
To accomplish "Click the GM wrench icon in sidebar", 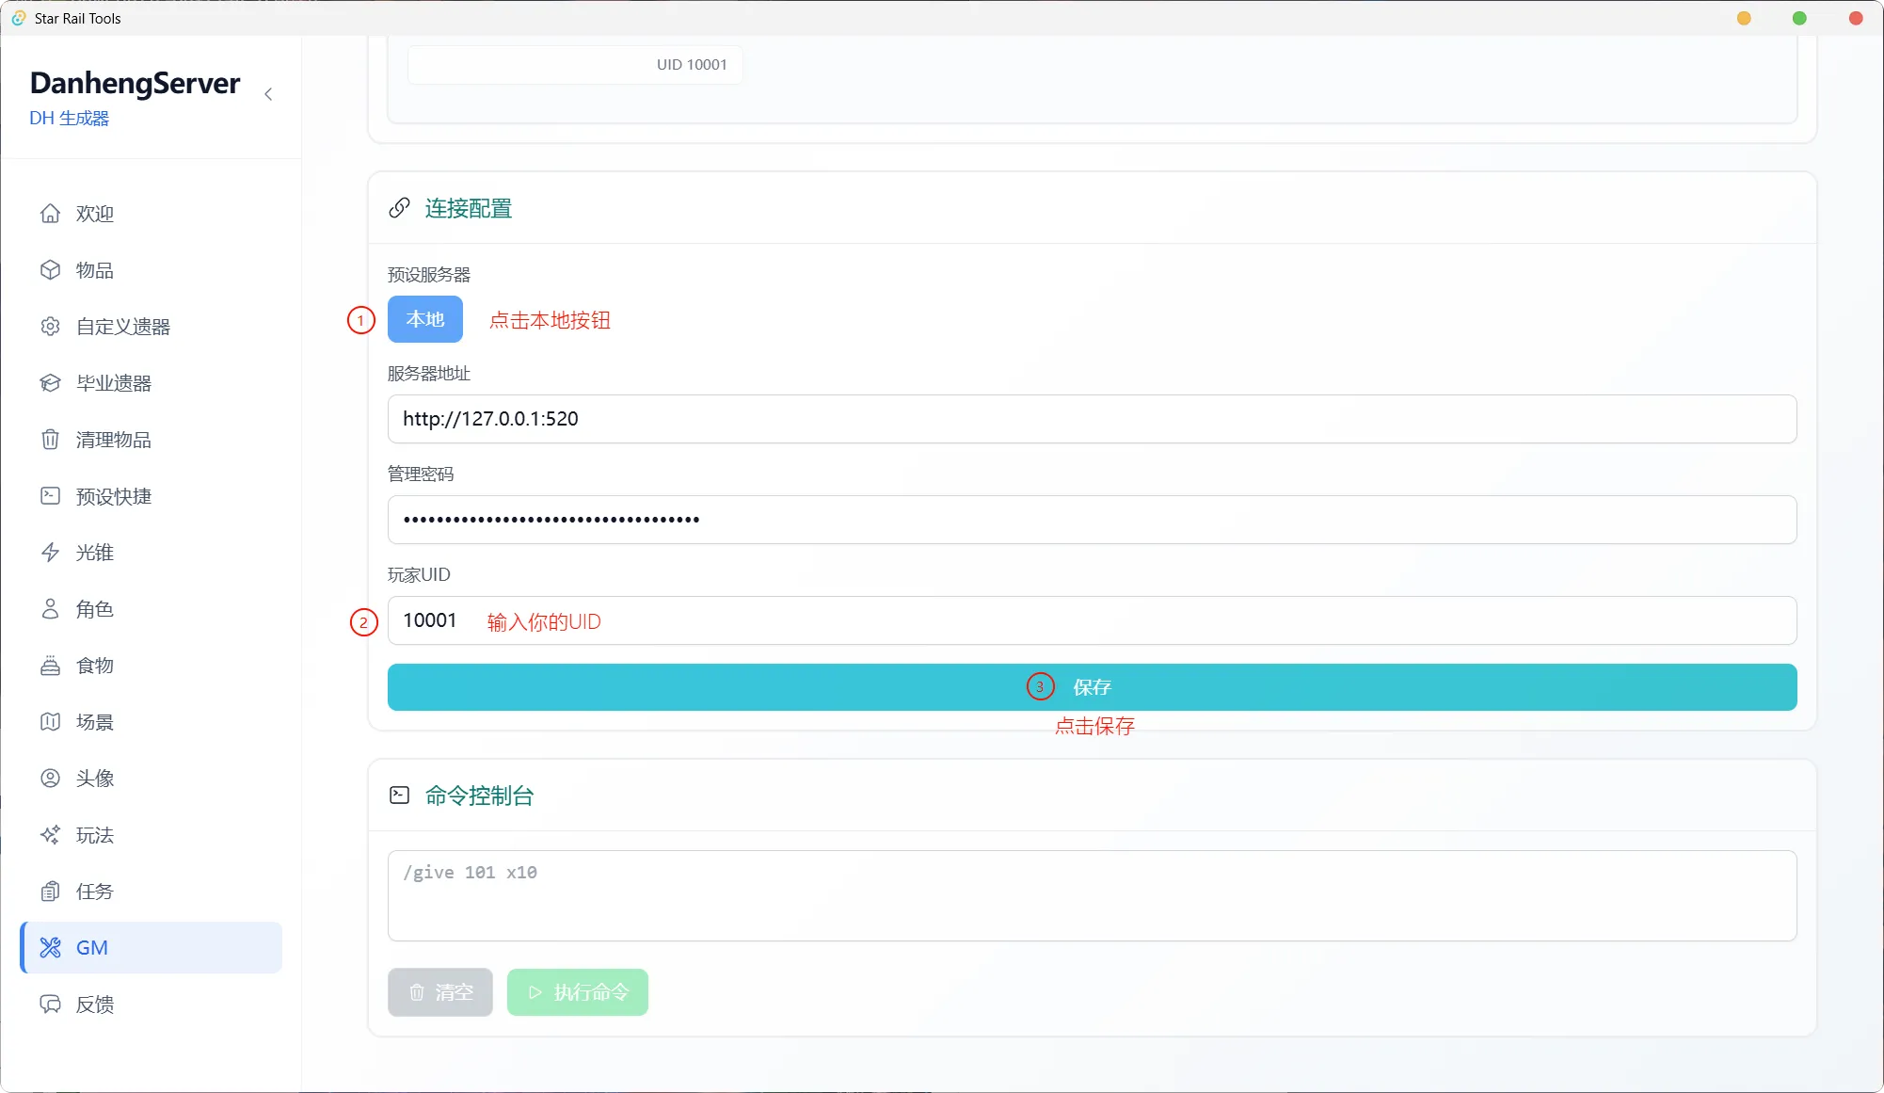I will click(51, 947).
